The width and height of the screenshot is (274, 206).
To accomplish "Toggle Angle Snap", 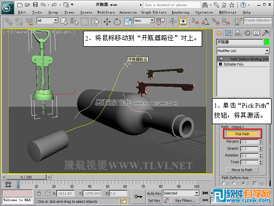I will pyautogui.click(x=206, y=22).
